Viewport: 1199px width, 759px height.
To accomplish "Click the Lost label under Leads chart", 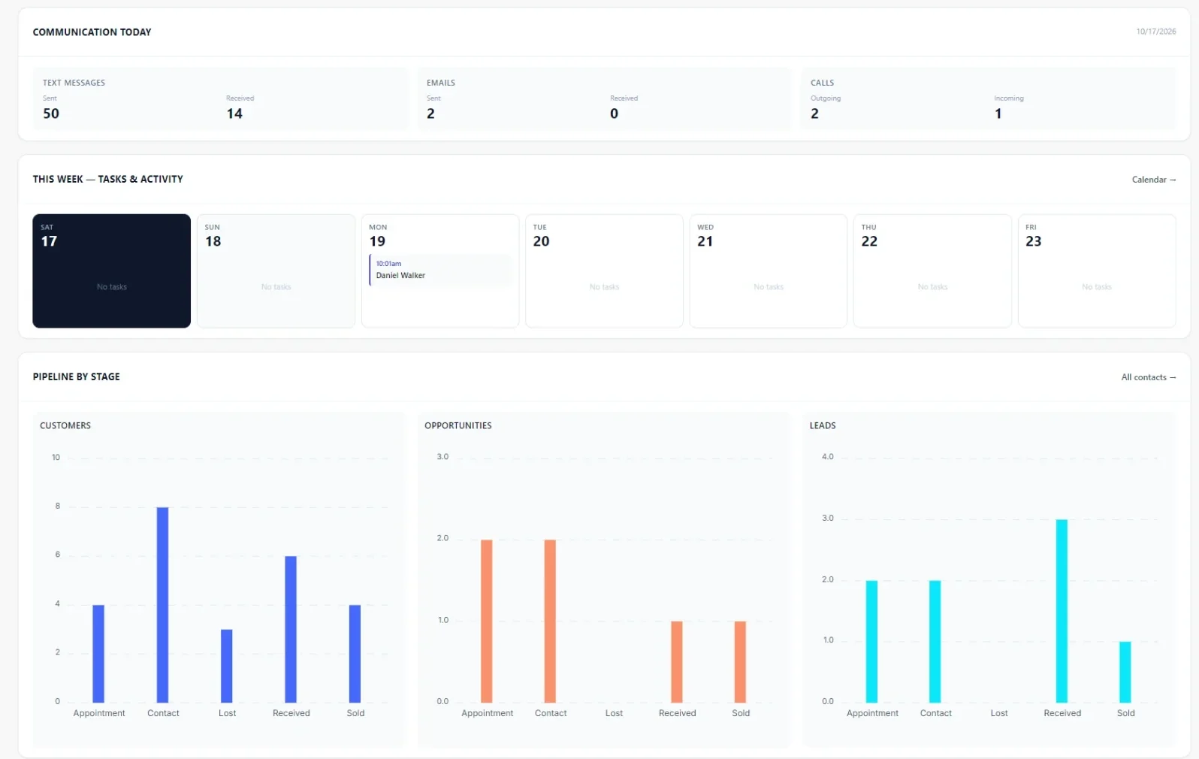I will click(998, 713).
